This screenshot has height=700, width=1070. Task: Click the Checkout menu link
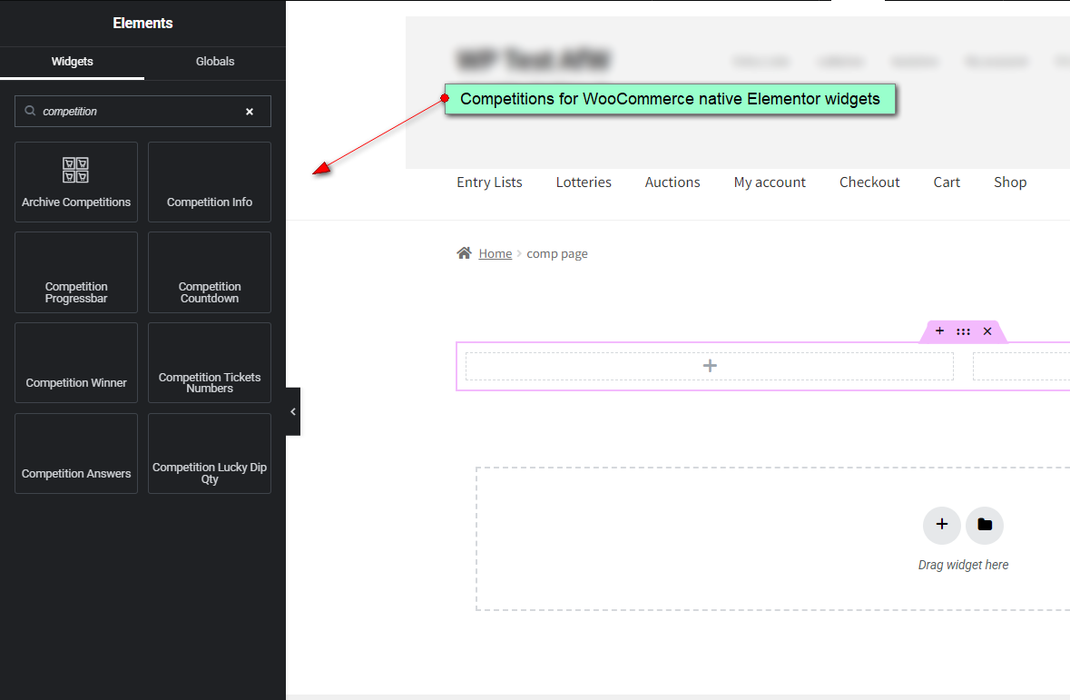tap(869, 182)
